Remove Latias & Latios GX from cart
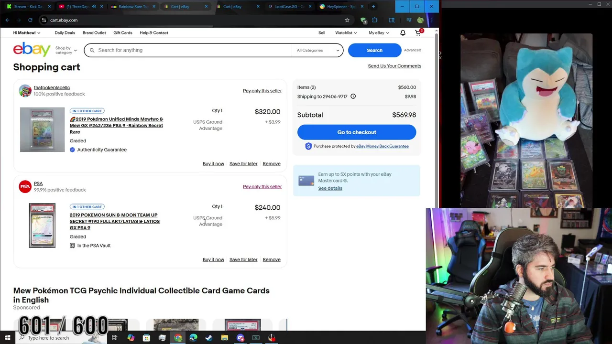612x344 pixels. pyautogui.click(x=272, y=260)
